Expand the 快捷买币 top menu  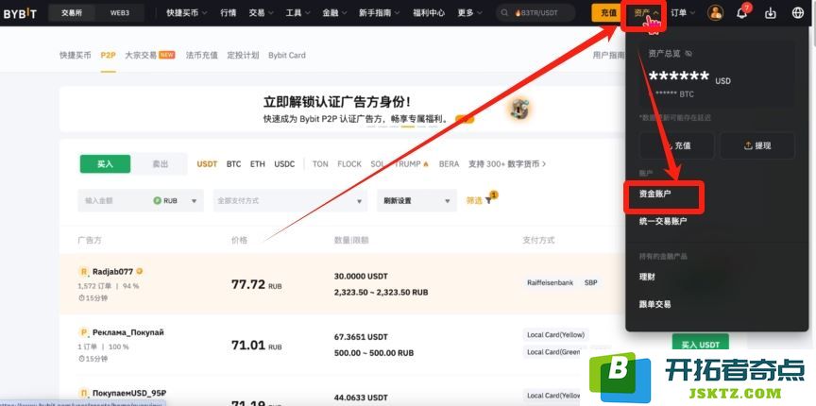[186, 13]
